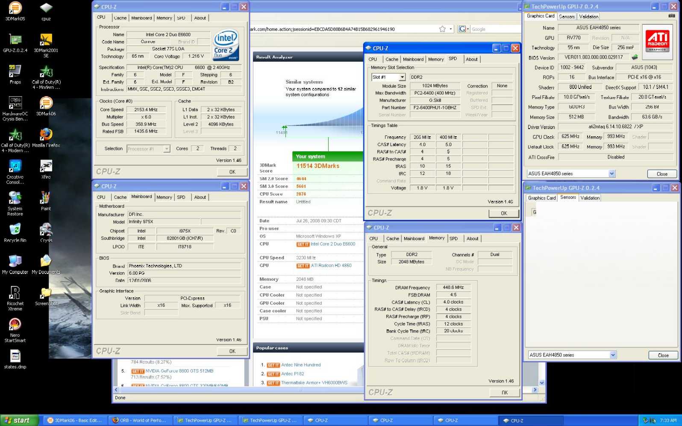Launch 3DMark06 desktop shortcut
This screenshot has height=426, width=682.
click(46, 106)
